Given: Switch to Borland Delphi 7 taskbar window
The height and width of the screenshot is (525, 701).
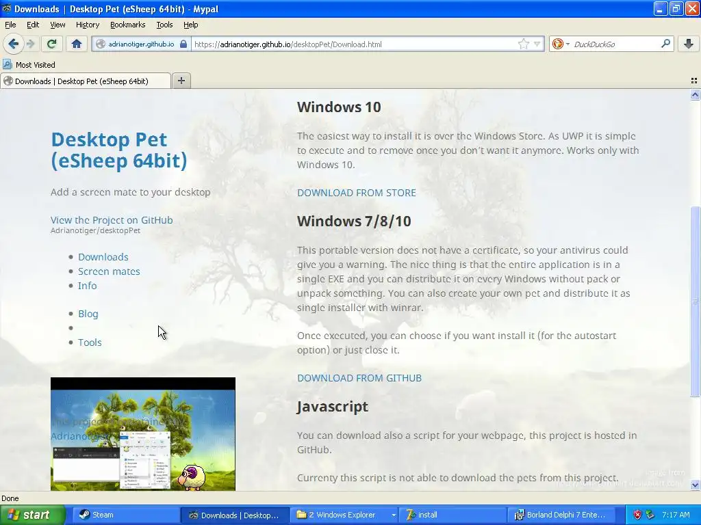Looking at the screenshot, I should pos(561,515).
